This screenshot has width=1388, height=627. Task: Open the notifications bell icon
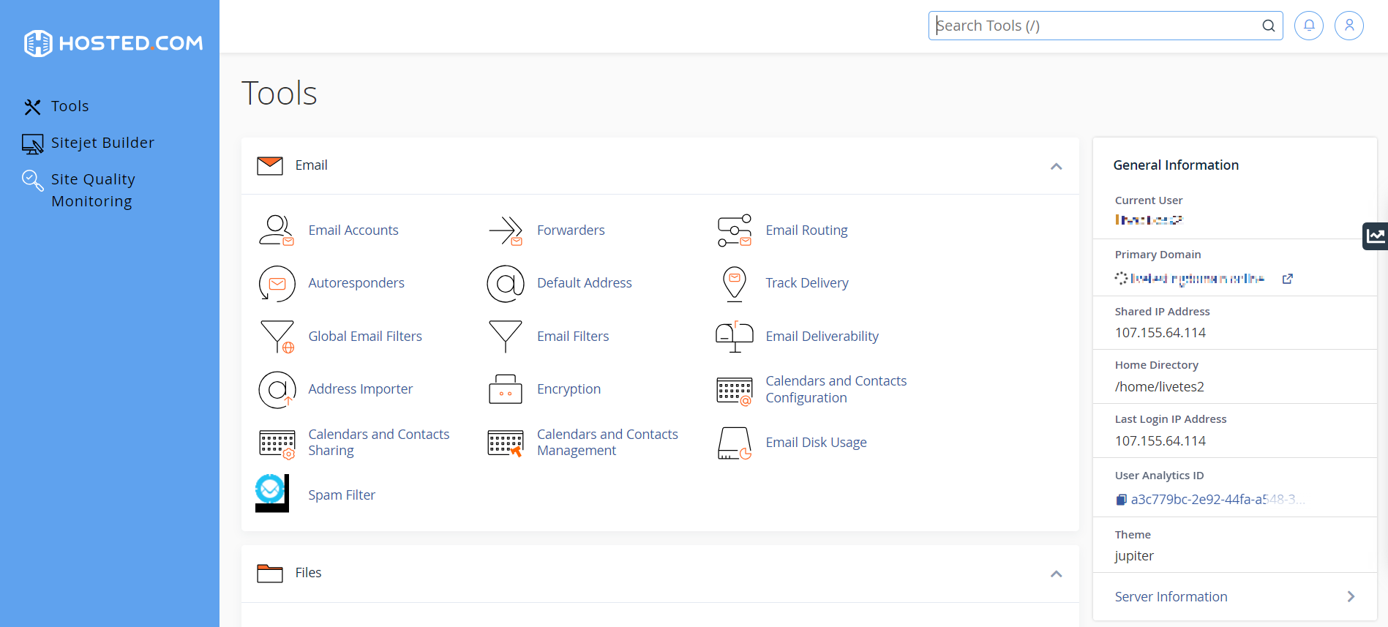(x=1309, y=26)
